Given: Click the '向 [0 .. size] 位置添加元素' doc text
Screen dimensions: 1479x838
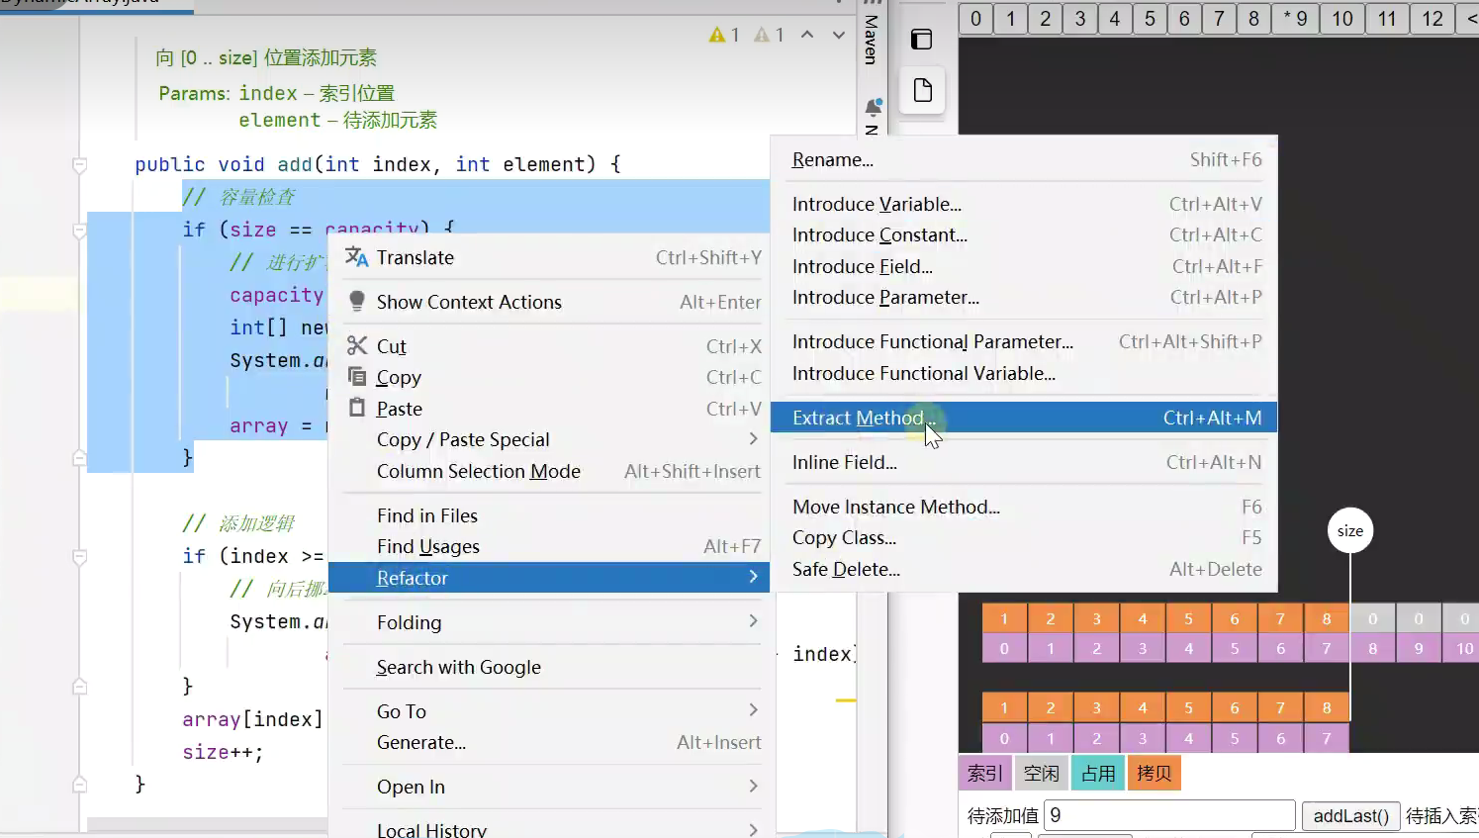Looking at the screenshot, I should pyautogui.click(x=266, y=57).
